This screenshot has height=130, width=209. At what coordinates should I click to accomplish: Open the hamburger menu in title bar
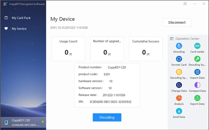tap(185, 4)
